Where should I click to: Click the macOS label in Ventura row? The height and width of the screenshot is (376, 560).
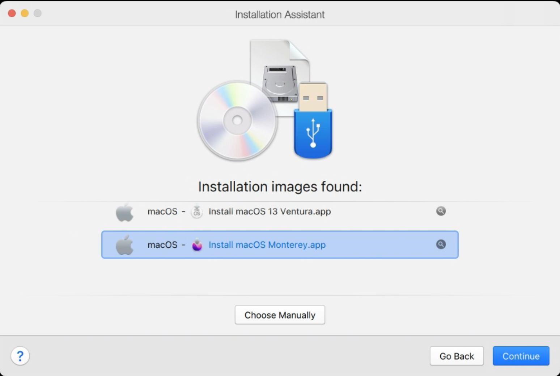point(162,211)
